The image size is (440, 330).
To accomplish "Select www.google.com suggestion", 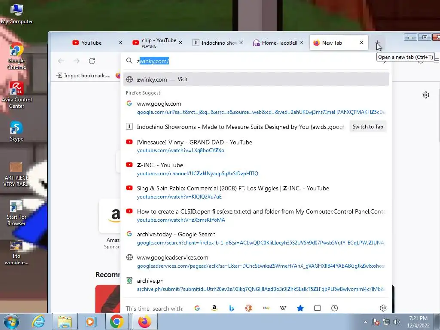I will 256,108.
